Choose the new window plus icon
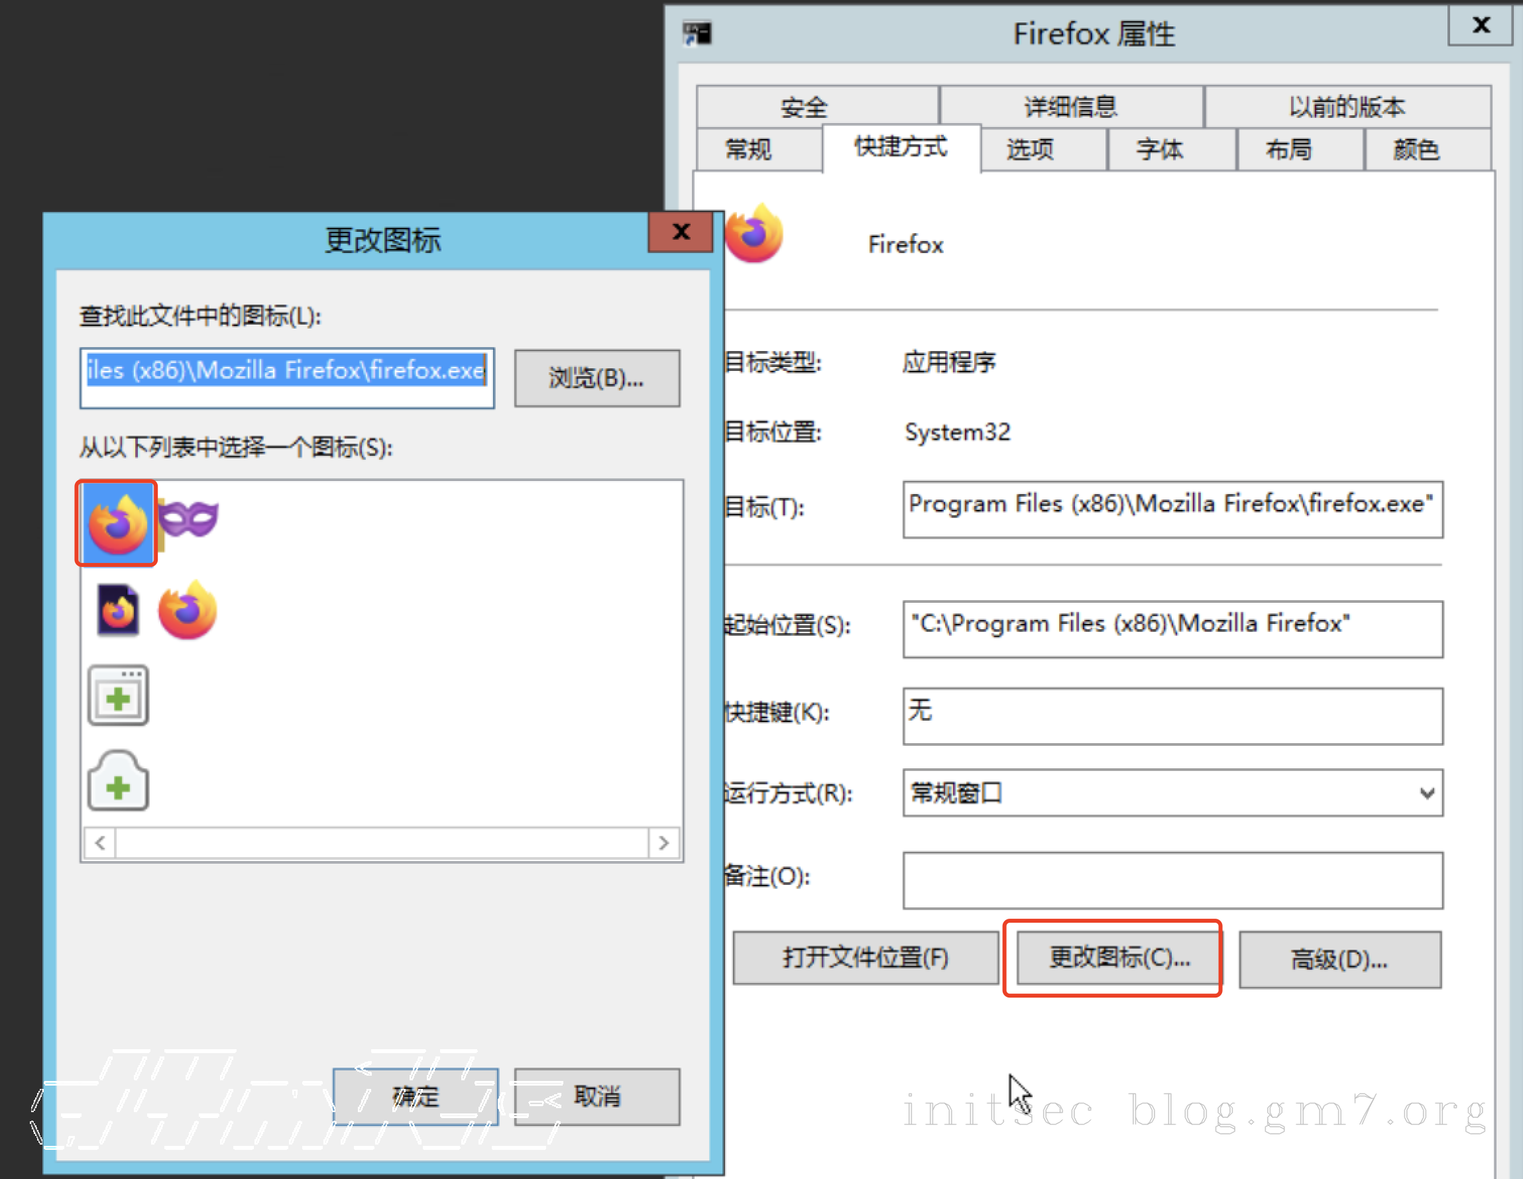This screenshot has width=1523, height=1179. pos(118,696)
